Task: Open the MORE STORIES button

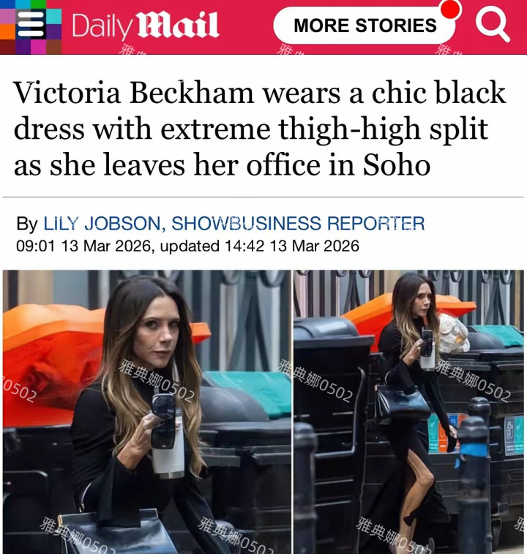Action: [x=365, y=26]
